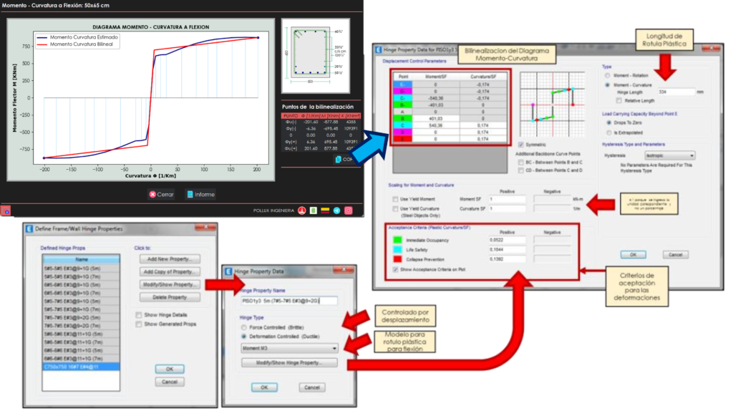Click the copy icon below bilinealización table
The image size is (733, 411).
pos(339,160)
